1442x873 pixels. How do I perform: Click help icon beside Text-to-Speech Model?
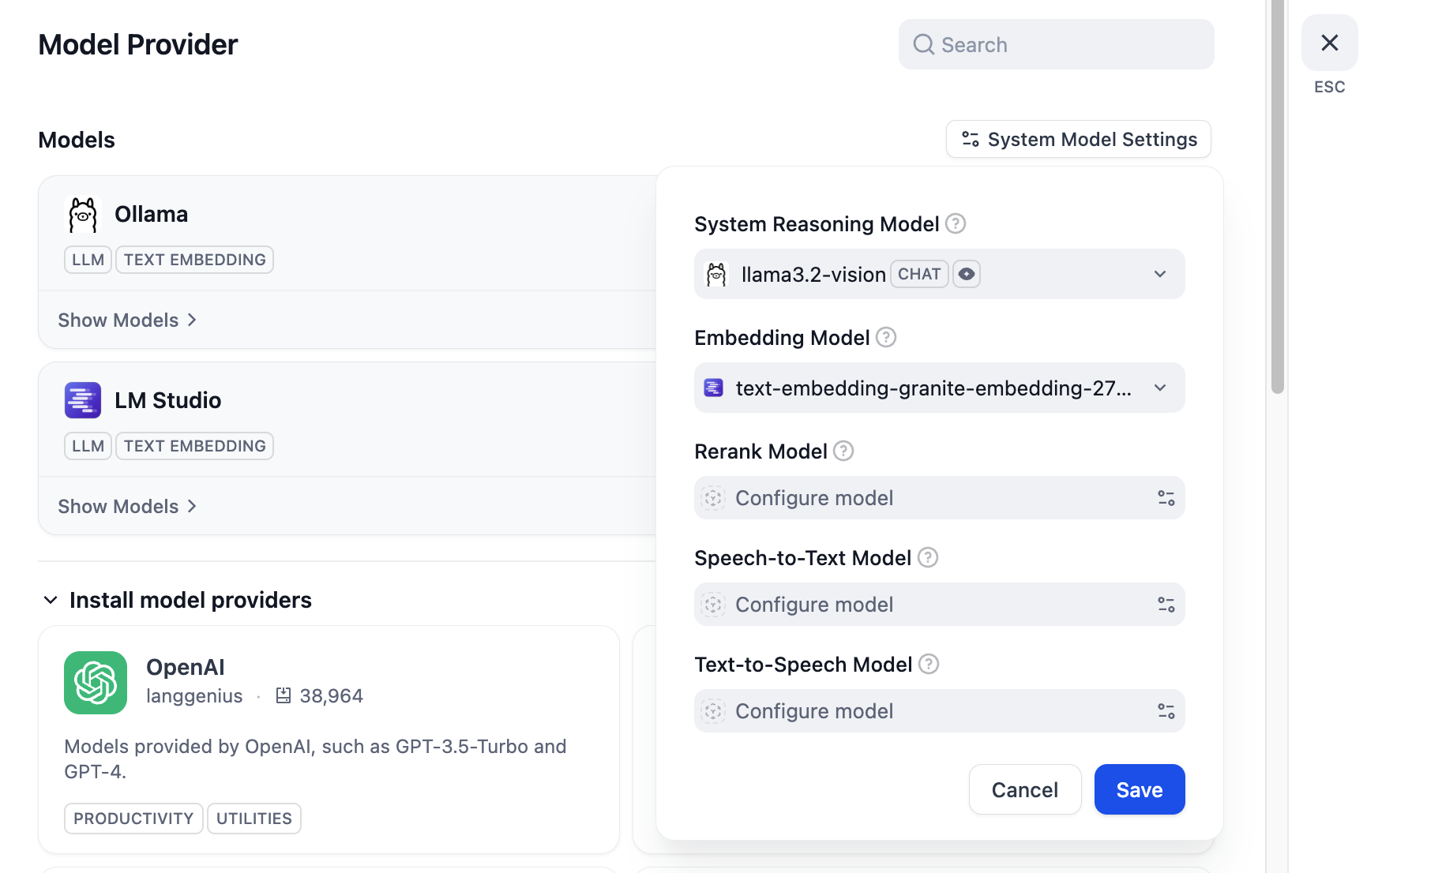click(929, 665)
